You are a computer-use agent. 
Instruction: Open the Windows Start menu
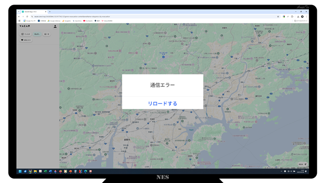pos(20,171)
